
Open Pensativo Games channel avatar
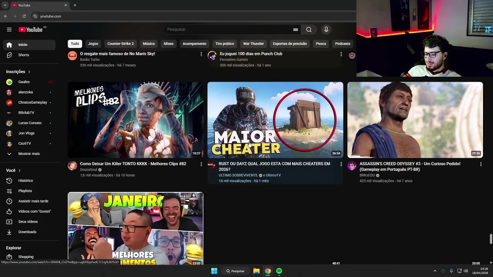point(212,56)
